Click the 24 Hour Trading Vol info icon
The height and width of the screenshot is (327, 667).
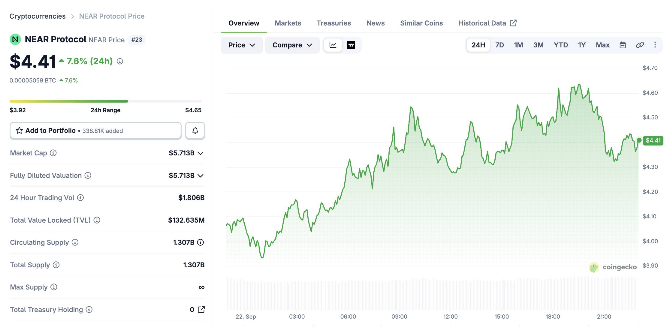[80, 198]
